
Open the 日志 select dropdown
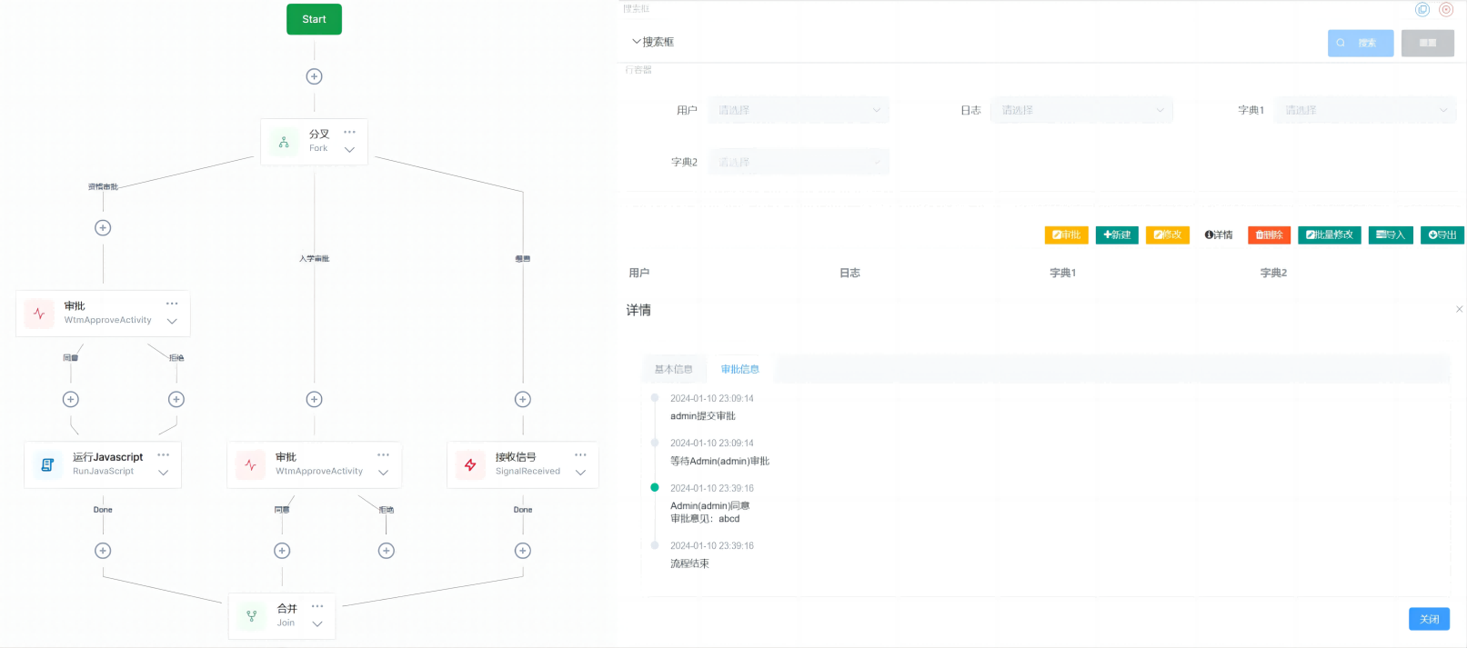pos(1081,110)
